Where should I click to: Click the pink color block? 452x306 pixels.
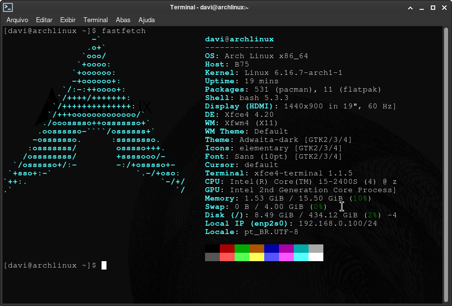(286, 257)
